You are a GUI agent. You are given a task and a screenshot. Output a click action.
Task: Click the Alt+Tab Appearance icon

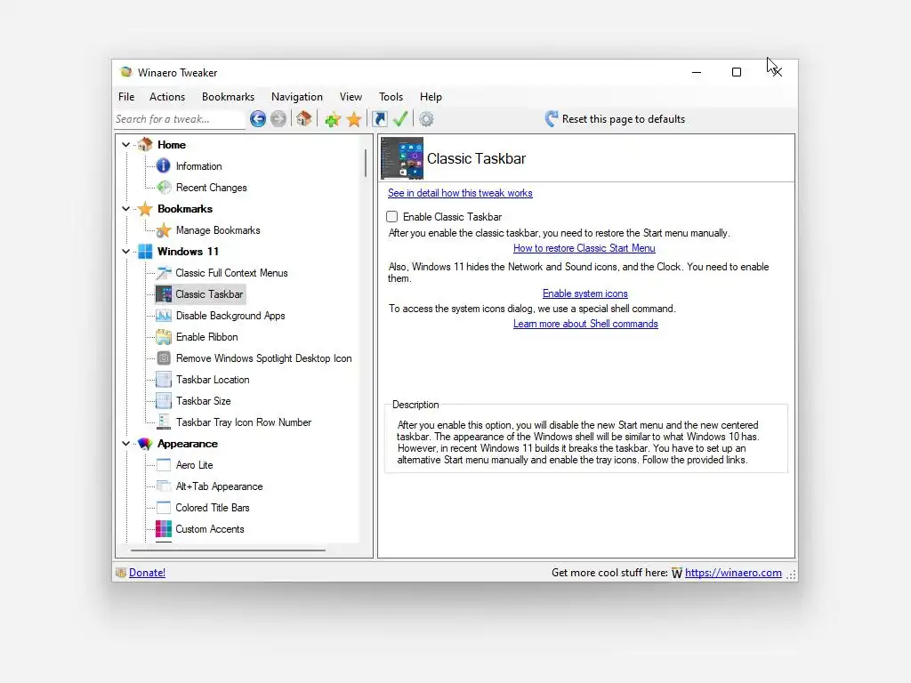tap(164, 486)
